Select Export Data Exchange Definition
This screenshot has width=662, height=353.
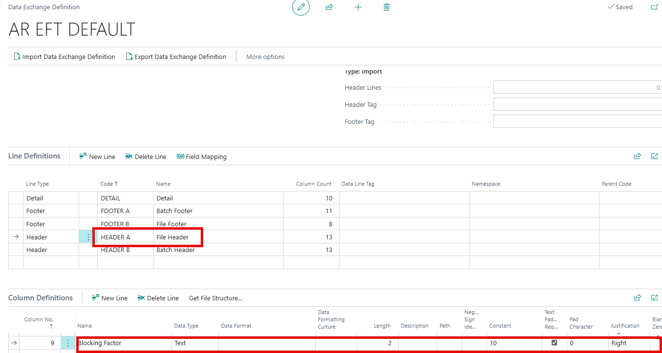point(176,57)
